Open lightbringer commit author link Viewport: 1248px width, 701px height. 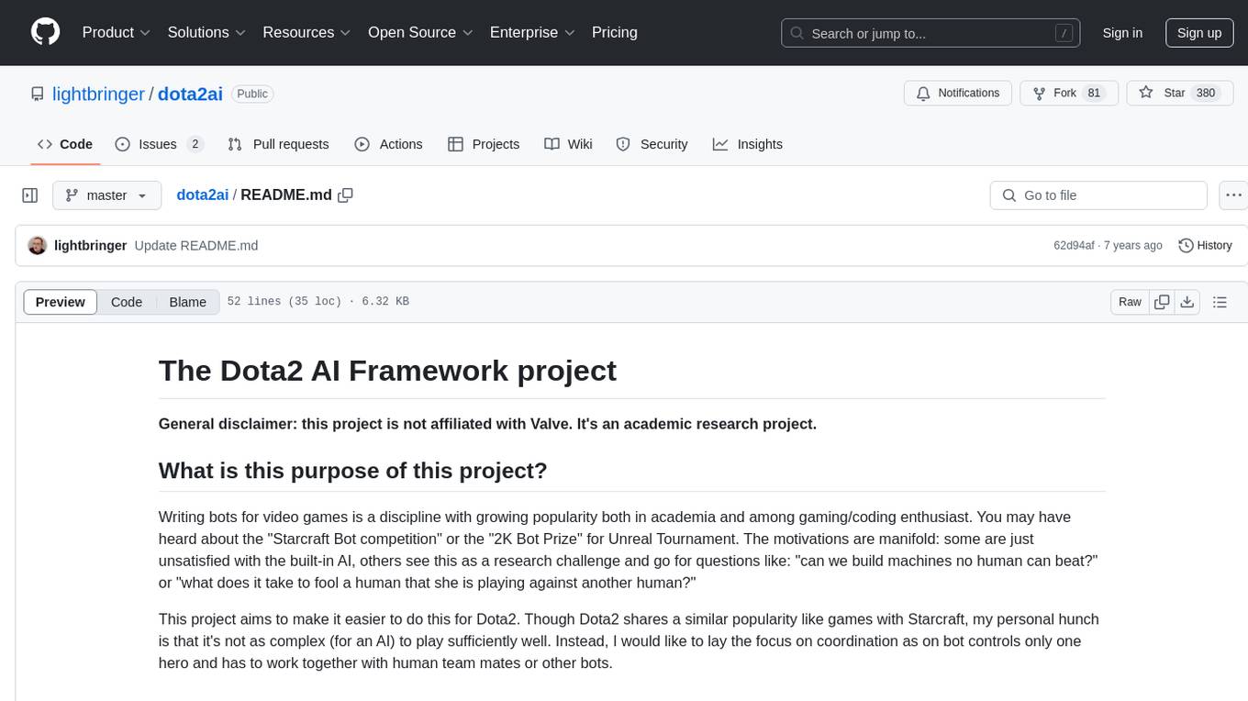[90, 245]
